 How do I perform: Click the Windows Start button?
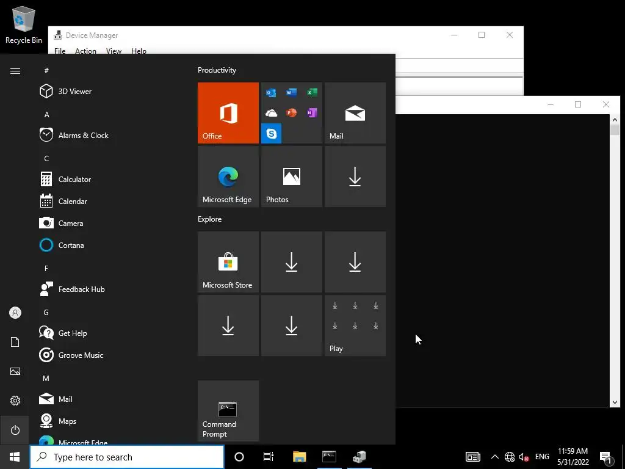pos(15,457)
